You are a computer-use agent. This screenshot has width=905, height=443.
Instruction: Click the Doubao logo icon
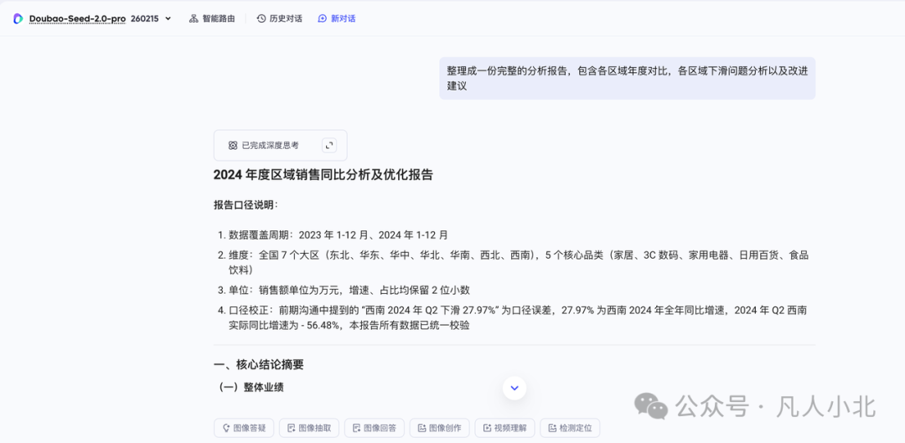coord(18,18)
